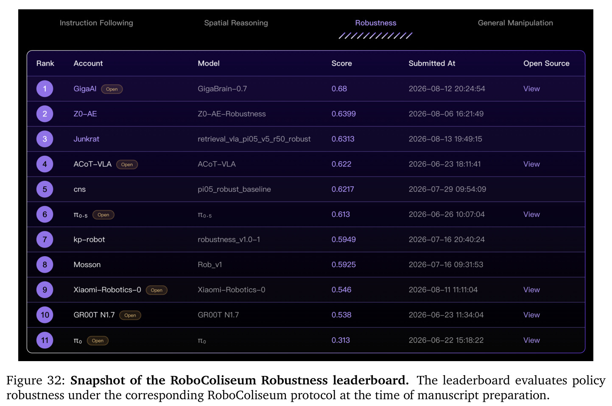Click the 0.546 score value
Screen dimensions: 612x406
[341, 290]
